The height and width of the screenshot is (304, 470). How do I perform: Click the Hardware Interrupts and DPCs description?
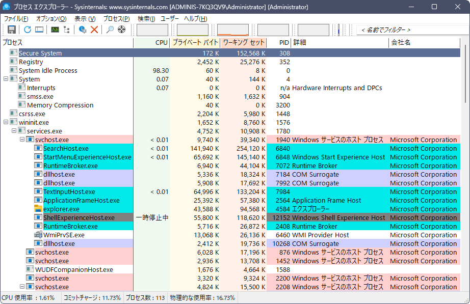337,88
